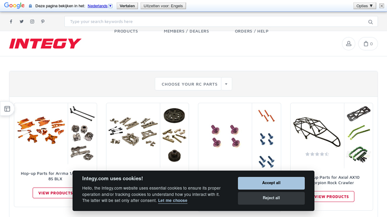Select the black roll cage thumbnail

click(317, 132)
